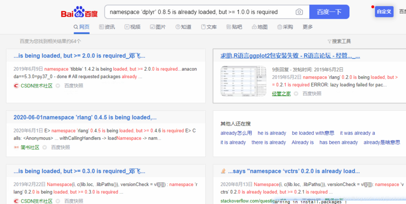
Task: Click the 经管之家 source link
Action: (281, 93)
